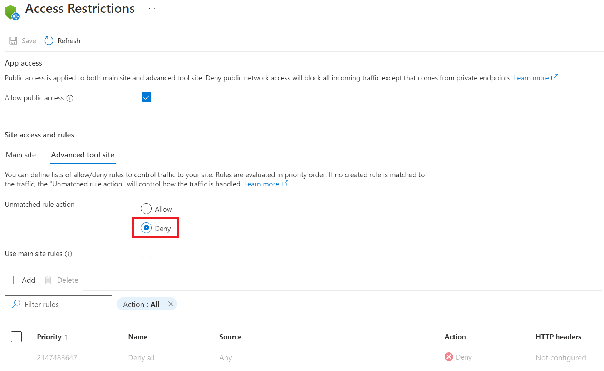The width and height of the screenshot is (604, 371).
Task: Open Learn more link under App access
Action: 531,78
